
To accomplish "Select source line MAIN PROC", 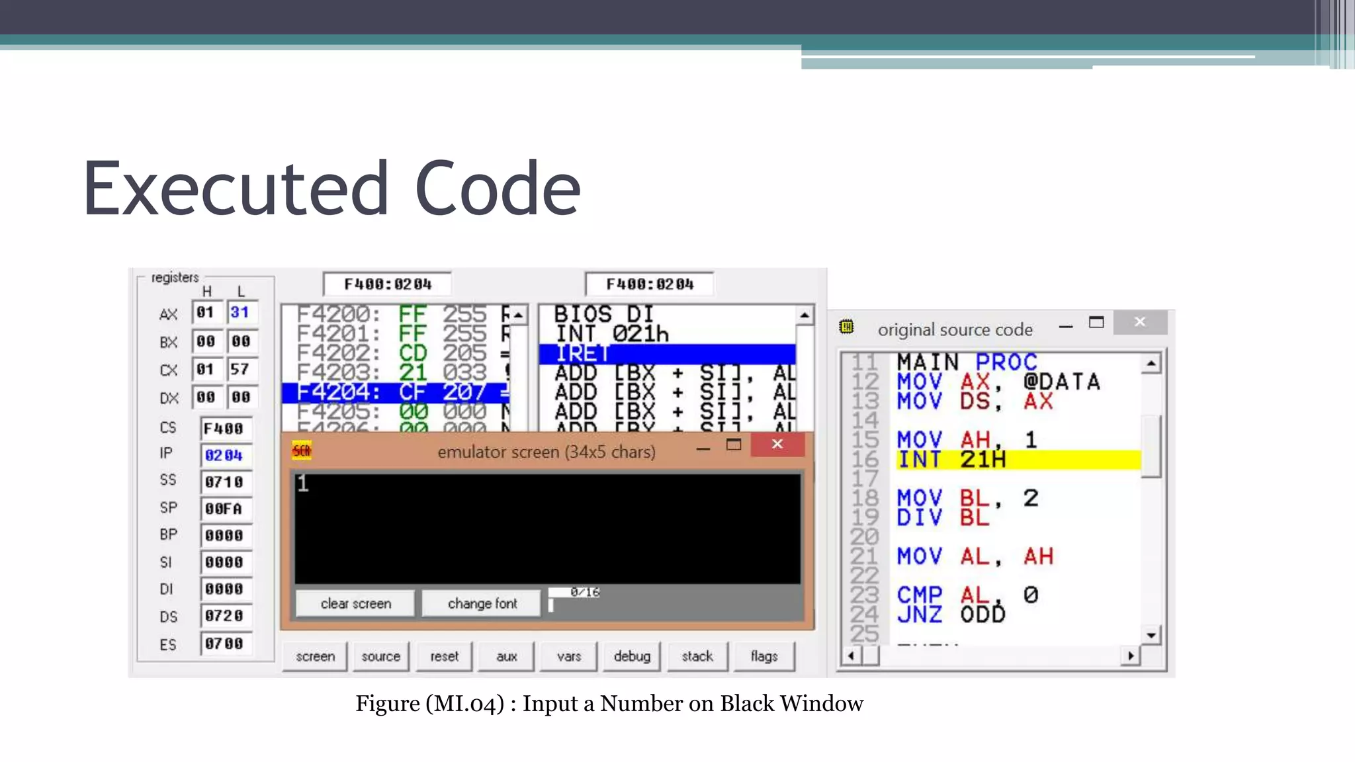I will [967, 362].
